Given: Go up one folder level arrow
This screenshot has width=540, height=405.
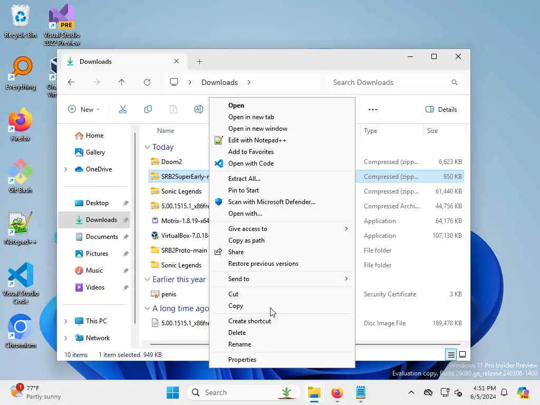Looking at the screenshot, I should click(x=122, y=82).
